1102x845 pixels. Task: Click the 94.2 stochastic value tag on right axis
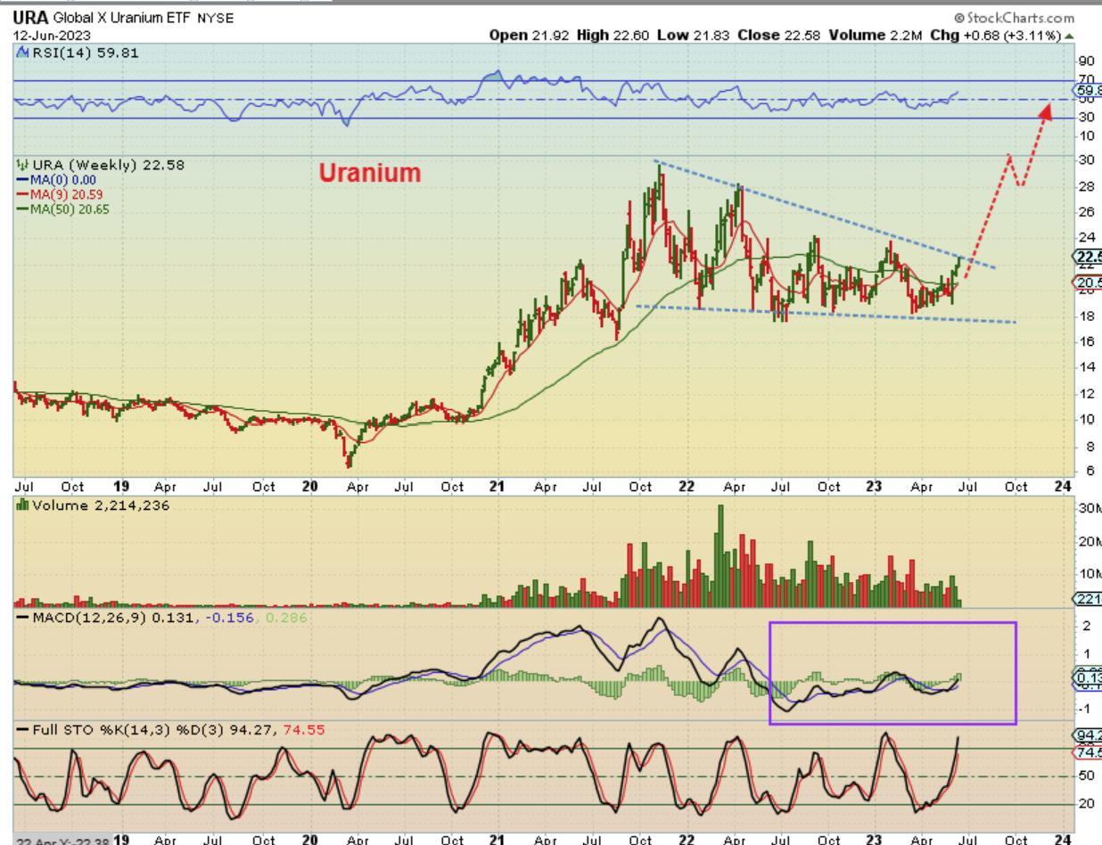[1089, 735]
